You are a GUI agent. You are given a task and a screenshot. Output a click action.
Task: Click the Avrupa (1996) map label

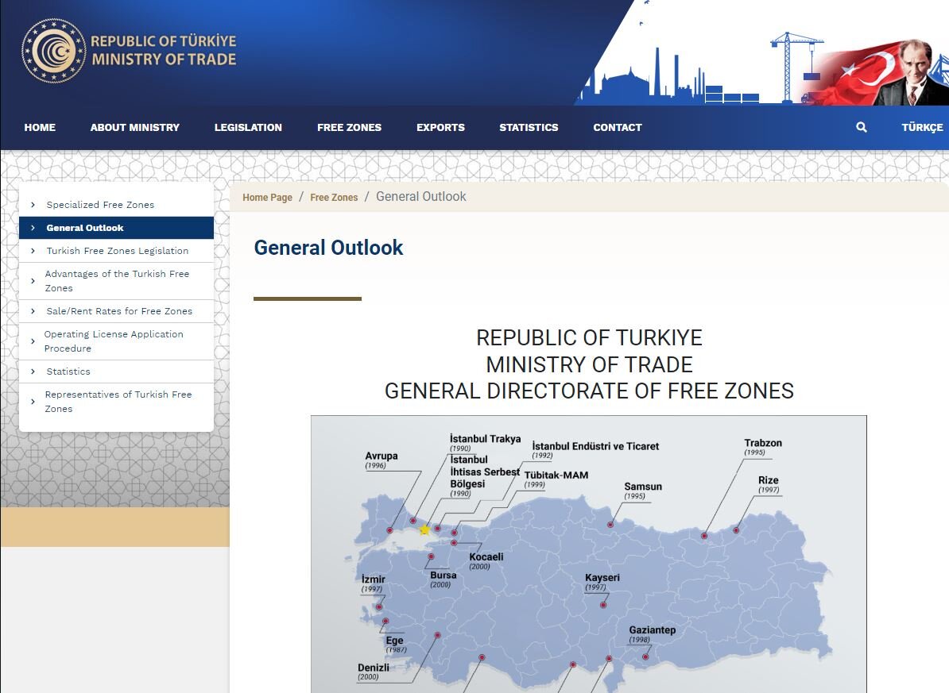coord(382,460)
